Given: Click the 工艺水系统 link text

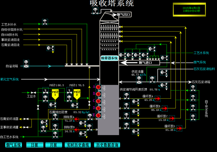Looking at the screenshot, I should (x=201, y=53).
